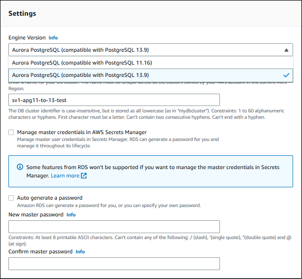Click the external link icon after Learn more
This screenshot has width=302, height=279.
[x=84, y=175]
